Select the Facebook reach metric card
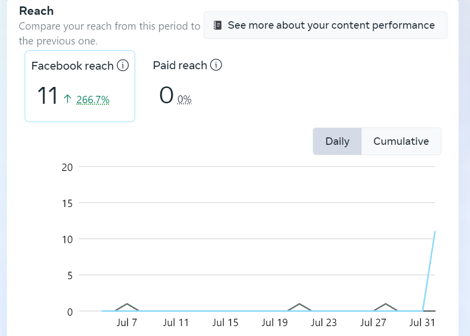The height and width of the screenshot is (336, 470). tap(80, 86)
